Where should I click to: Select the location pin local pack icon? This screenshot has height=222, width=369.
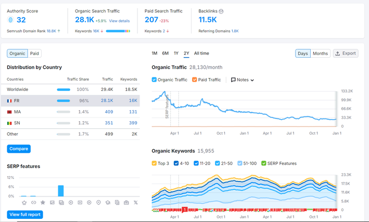coord(98,202)
